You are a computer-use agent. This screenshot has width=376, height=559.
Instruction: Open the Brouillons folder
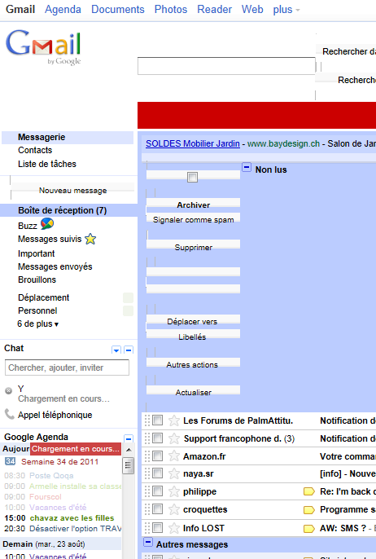tap(37, 279)
